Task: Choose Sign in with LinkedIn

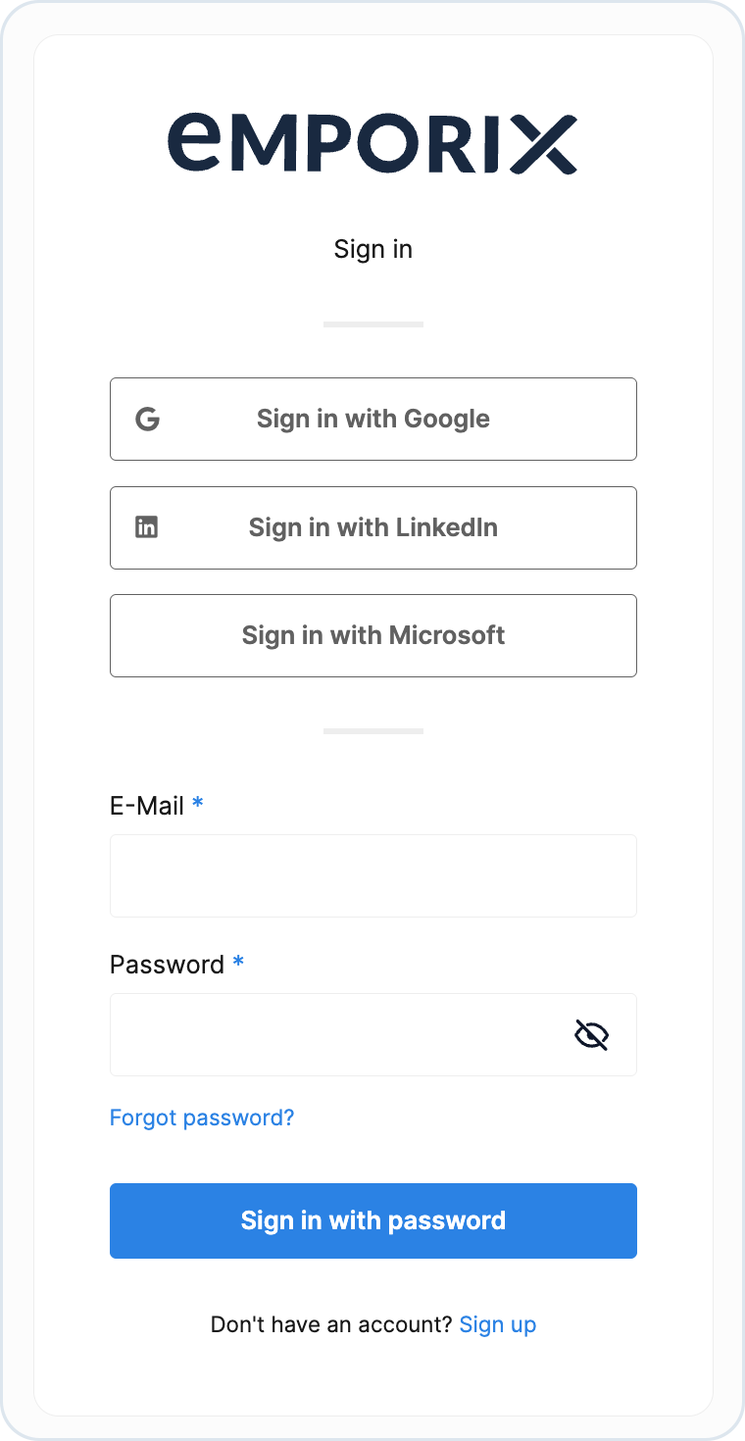Action: click(x=372, y=527)
